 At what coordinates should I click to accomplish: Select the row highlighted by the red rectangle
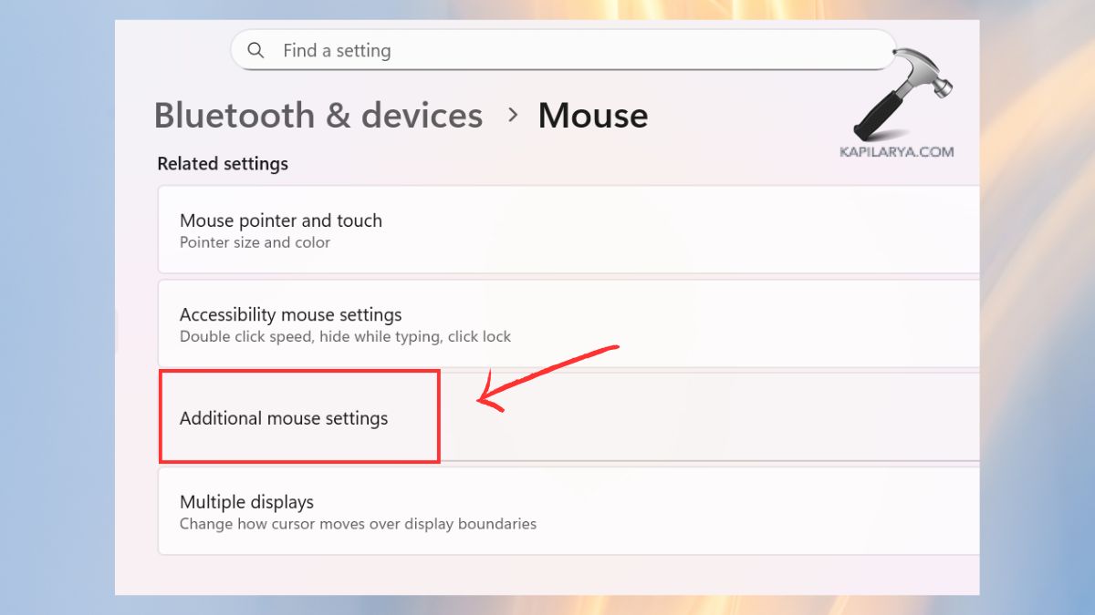(299, 417)
